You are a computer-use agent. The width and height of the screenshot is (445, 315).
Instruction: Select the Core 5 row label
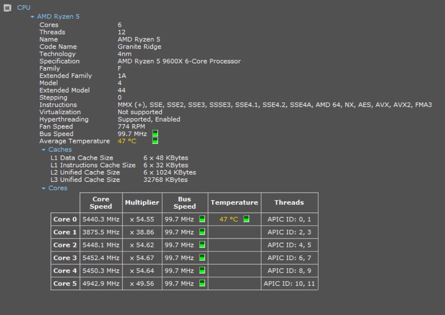point(65,283)
